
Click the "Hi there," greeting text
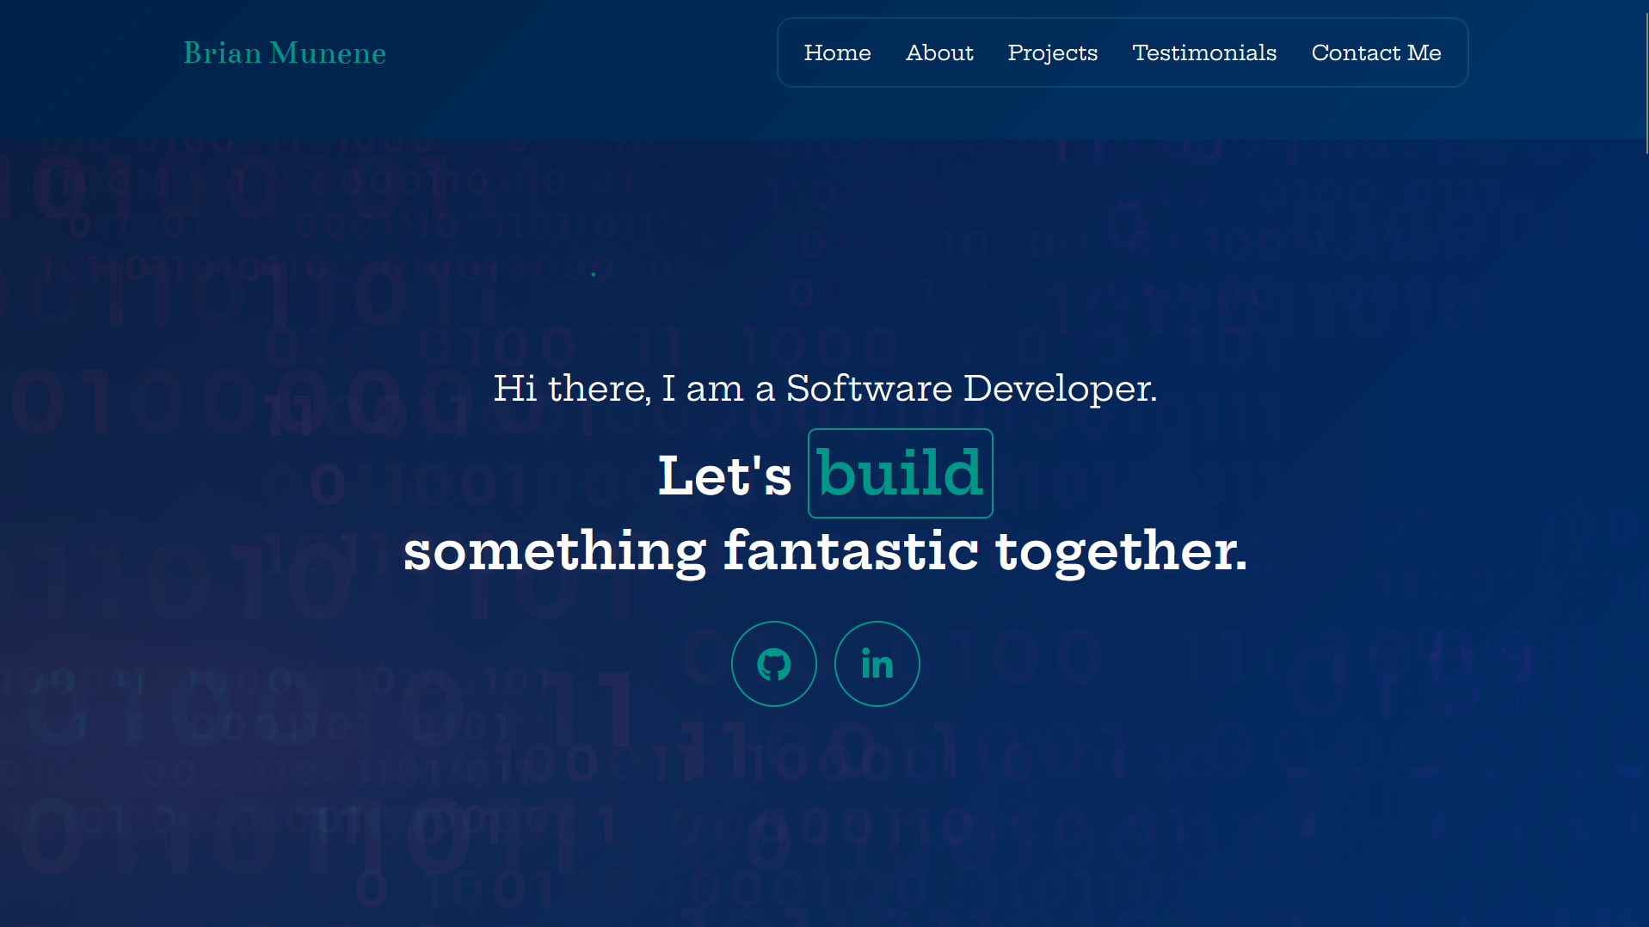coord(571,389)
